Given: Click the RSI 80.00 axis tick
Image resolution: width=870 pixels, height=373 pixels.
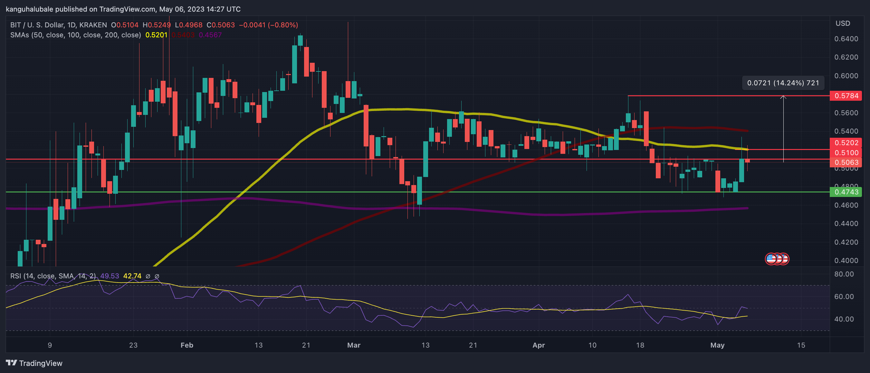Looking at the screenshot, I should pos(844,274).
